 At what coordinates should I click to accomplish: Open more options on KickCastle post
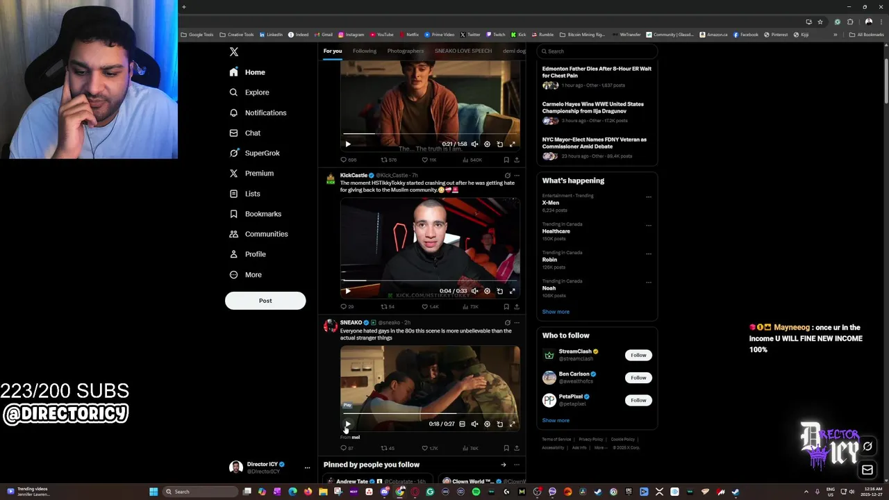click(x=516, y=176)
